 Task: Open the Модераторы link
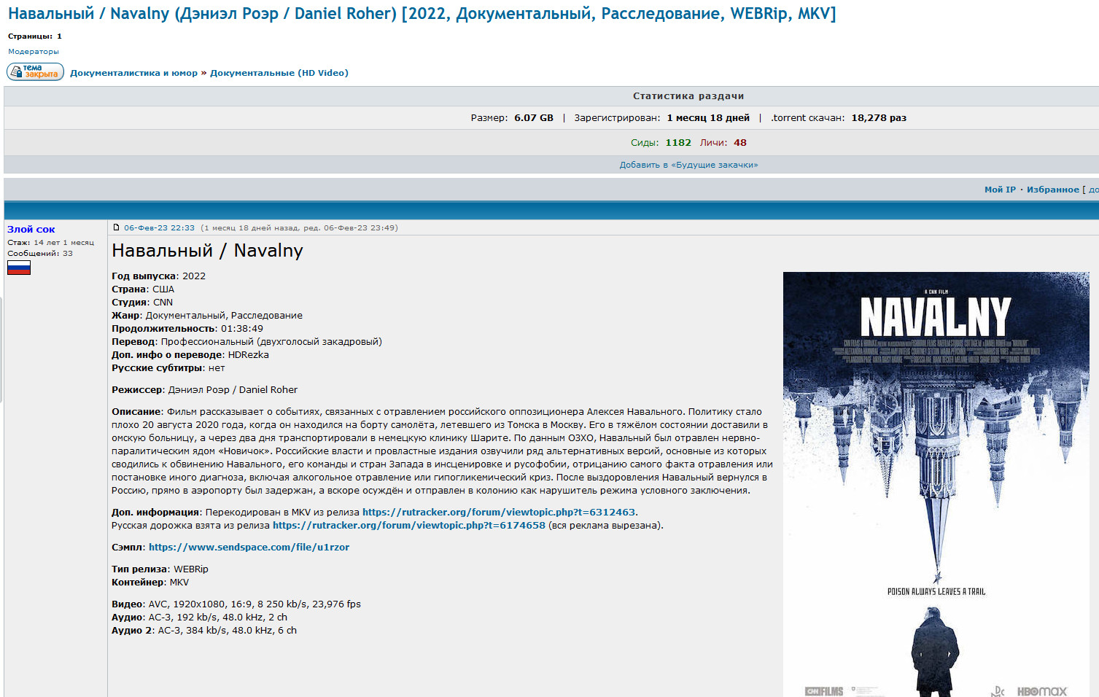tap(34, 52)
